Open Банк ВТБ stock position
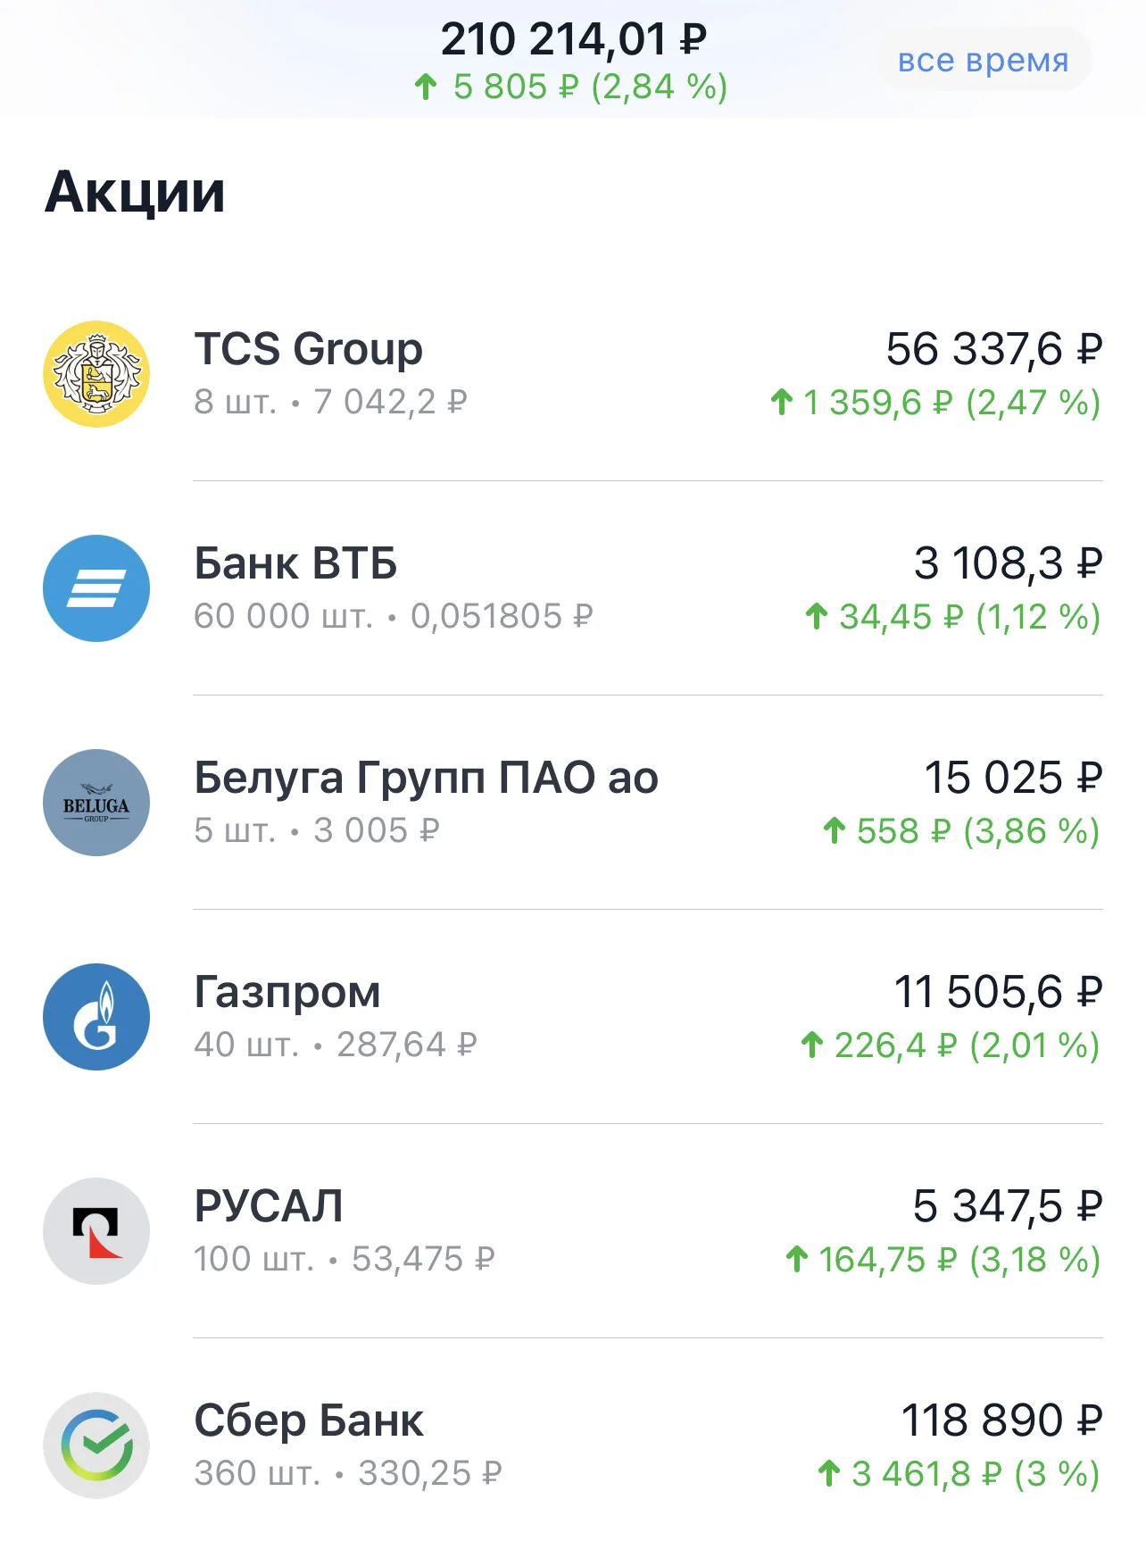The height and width of the screenshot is (1558, 1146). point(573,588)
